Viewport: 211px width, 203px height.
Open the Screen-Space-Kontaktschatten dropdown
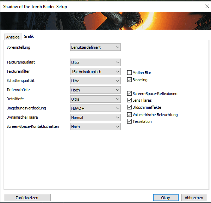[95, 126]
